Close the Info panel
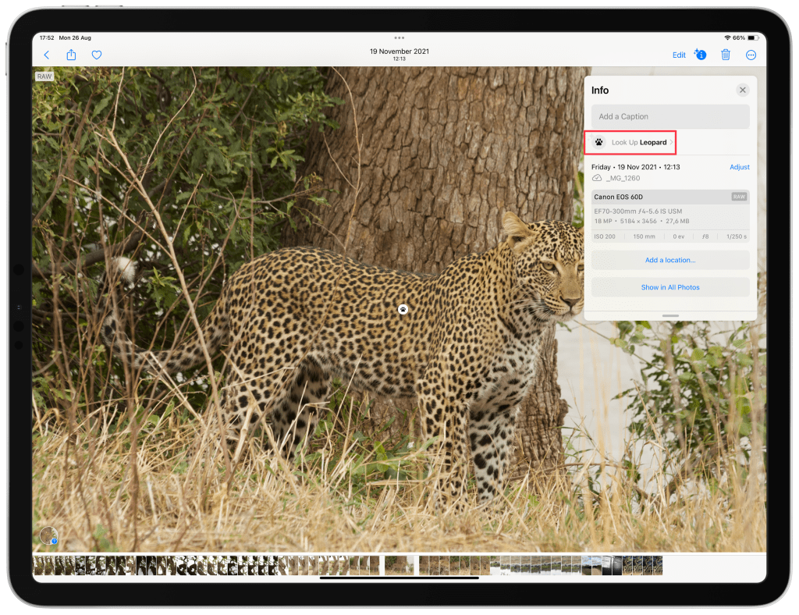The height and width of the screenshot is (615, 799). (742, 91)
